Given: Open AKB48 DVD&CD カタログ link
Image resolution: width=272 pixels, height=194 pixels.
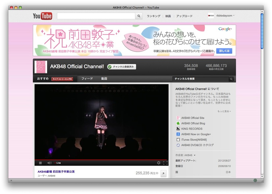Looking at the screenshot, I should [197, 145].
